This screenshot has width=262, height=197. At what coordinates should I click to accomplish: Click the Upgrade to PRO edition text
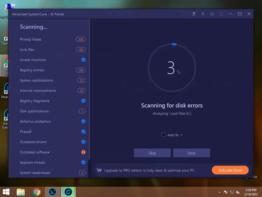150,170
